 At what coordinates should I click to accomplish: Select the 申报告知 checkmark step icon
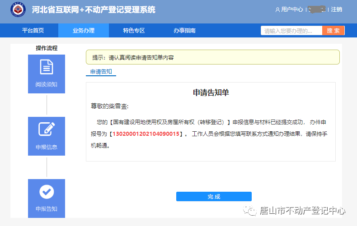click(47, 192)
